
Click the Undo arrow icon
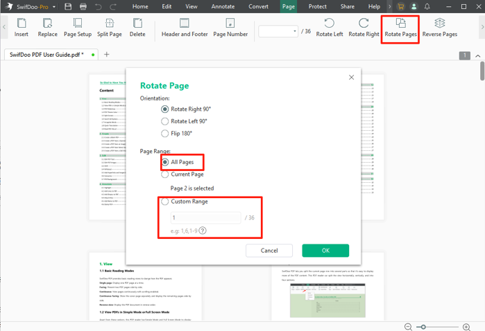click(x=99, y=6)
